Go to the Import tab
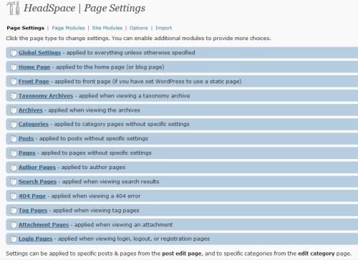 (163, 28)
